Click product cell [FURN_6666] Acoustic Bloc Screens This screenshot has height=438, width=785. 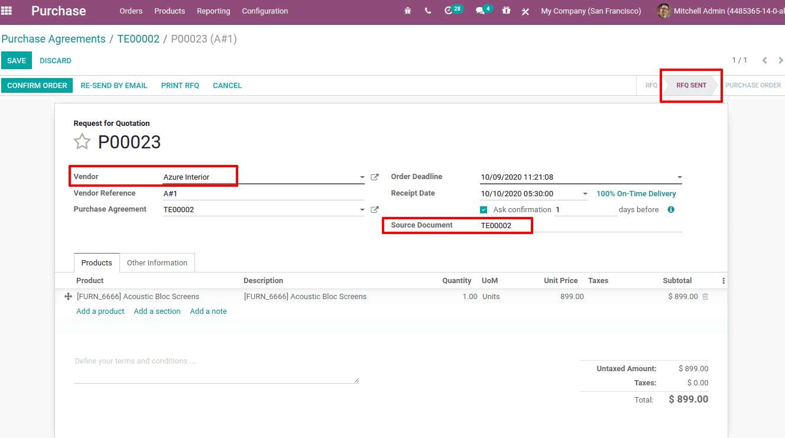point(138,297)
